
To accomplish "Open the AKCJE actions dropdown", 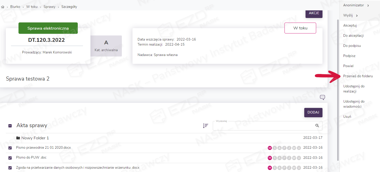I will coord(314,13).
